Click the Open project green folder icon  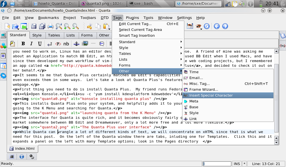coord(23,26)
